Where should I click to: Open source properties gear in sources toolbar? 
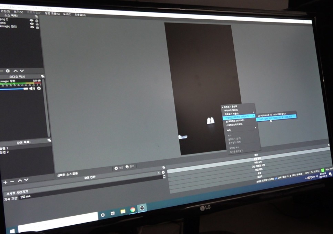[x=8, y=71]
